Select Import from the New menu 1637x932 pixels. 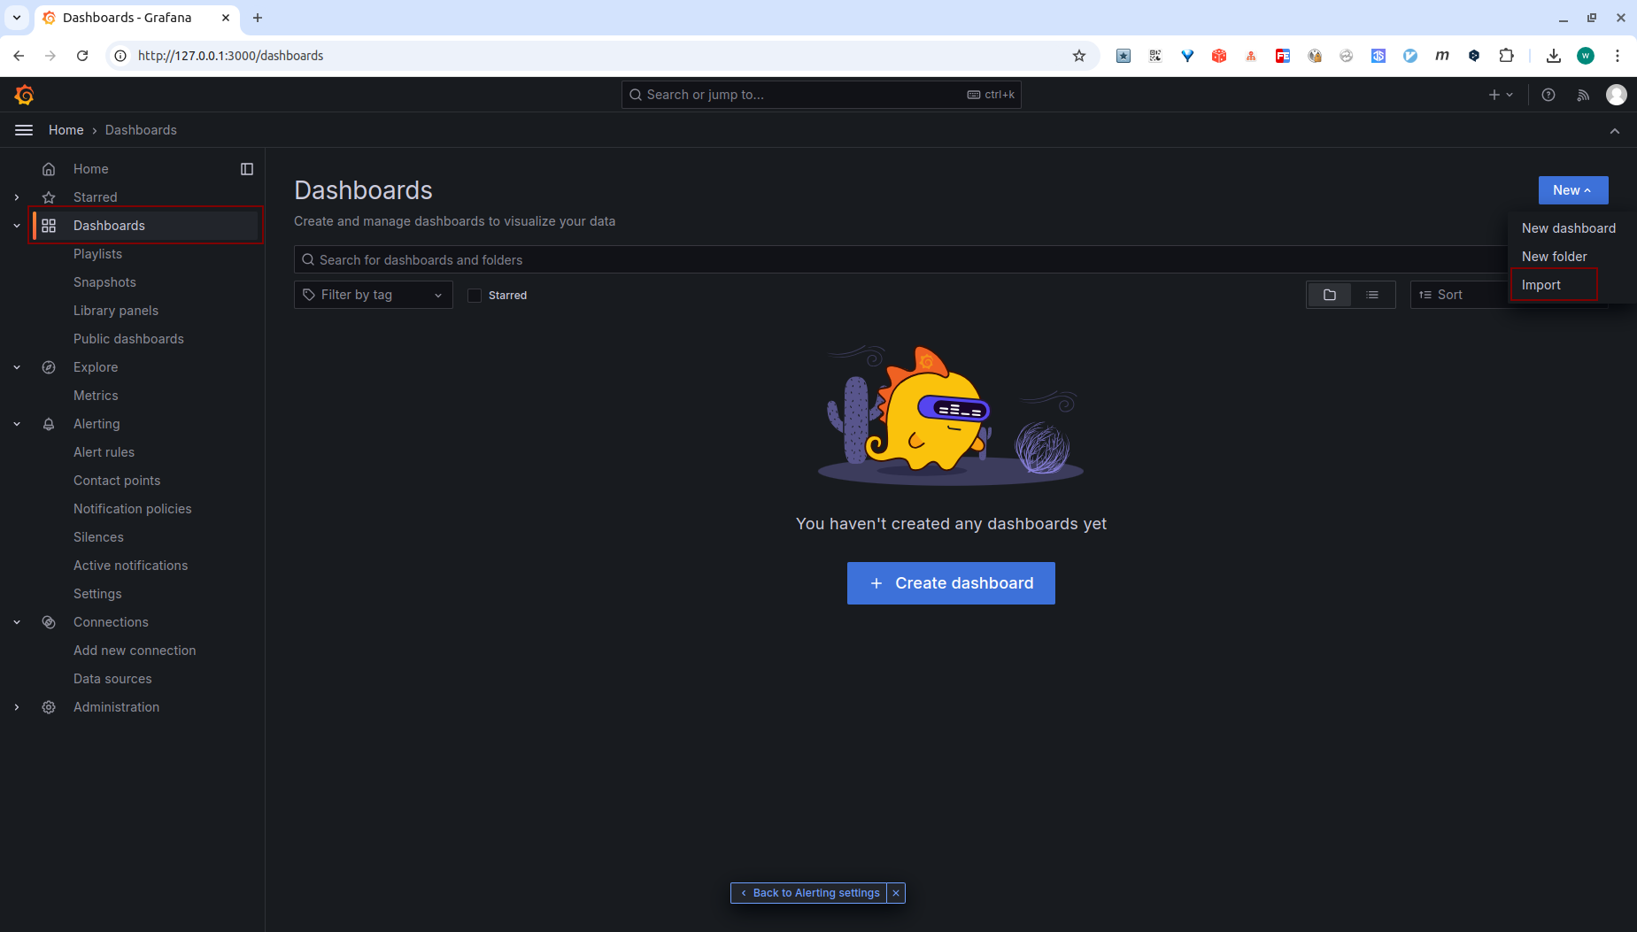pos(1541,285)
